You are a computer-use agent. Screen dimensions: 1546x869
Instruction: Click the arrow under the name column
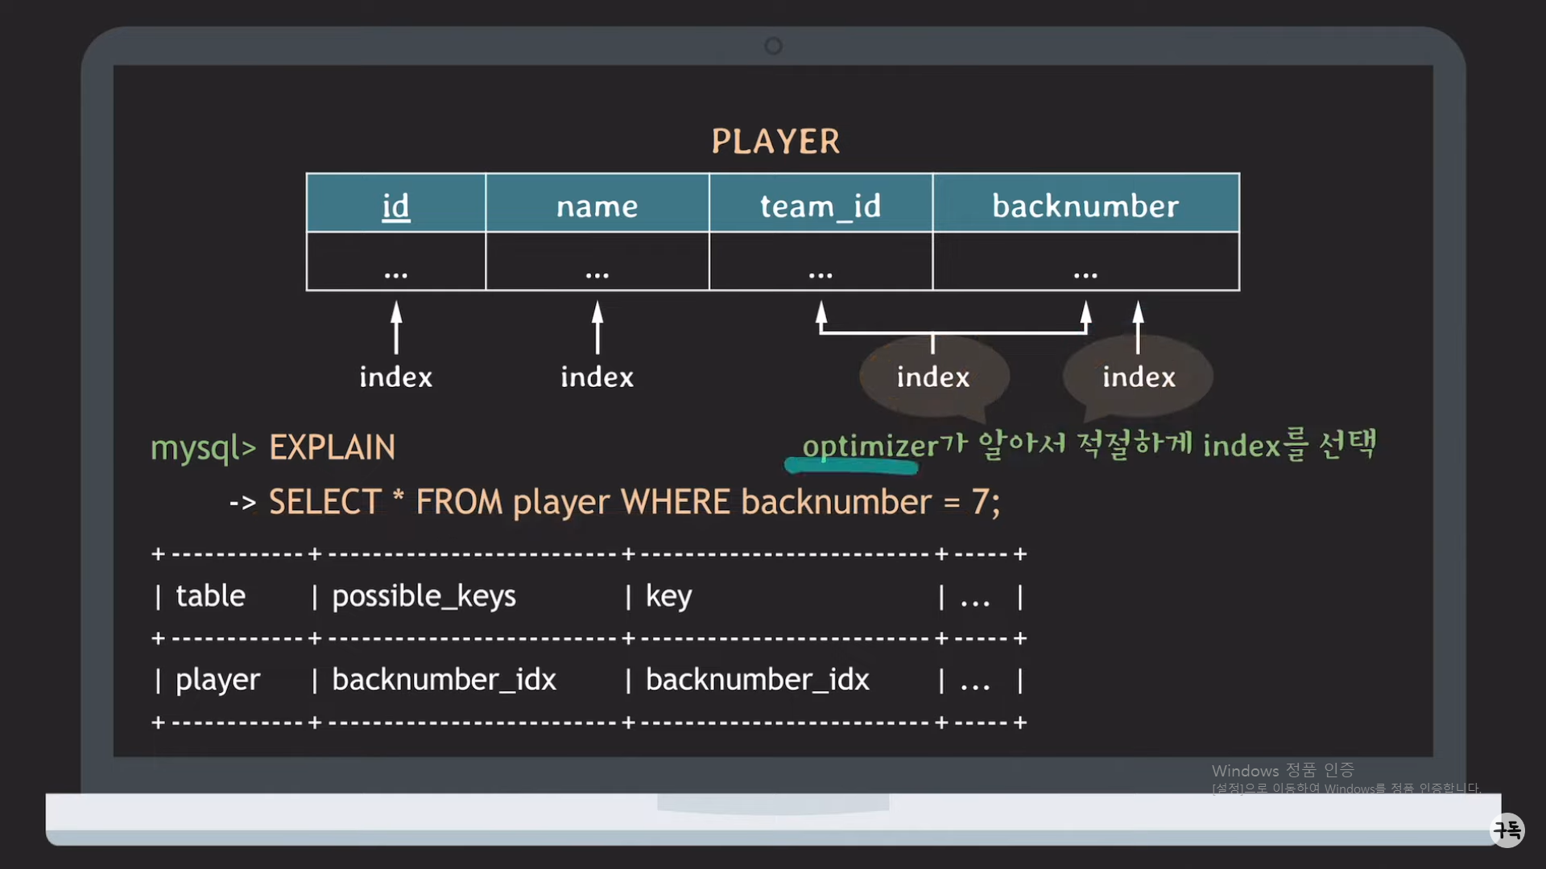click(597, 327)
